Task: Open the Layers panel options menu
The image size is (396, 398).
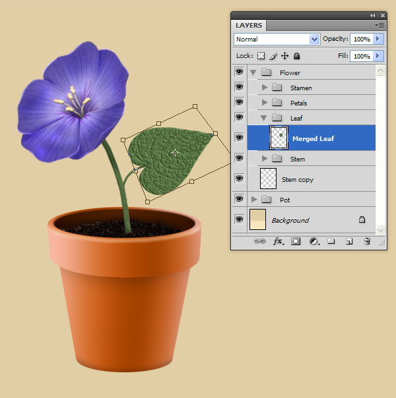Action: tap(379, 25)
